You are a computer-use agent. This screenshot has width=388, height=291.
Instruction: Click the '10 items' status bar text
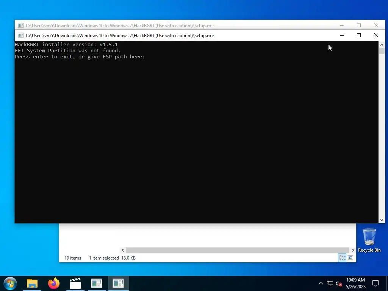(73, 258)
